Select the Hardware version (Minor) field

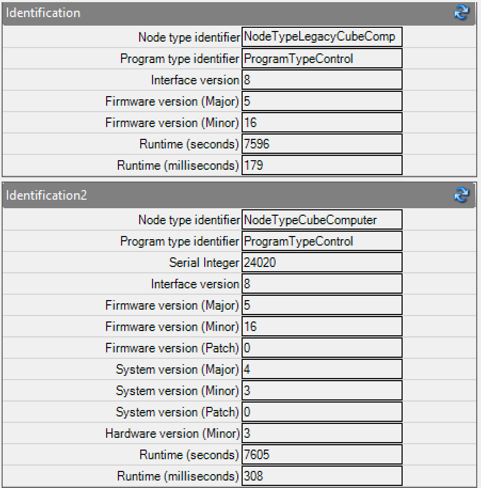pos(322,434)
